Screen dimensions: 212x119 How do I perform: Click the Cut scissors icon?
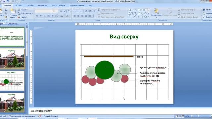coord(6,10)
